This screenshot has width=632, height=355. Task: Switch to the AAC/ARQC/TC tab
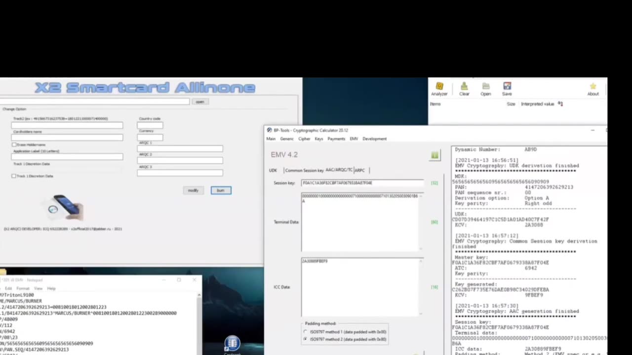tap(339, 170)
